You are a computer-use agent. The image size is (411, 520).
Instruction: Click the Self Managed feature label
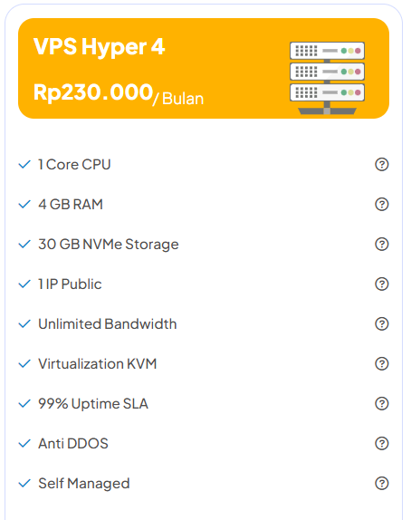84,484
